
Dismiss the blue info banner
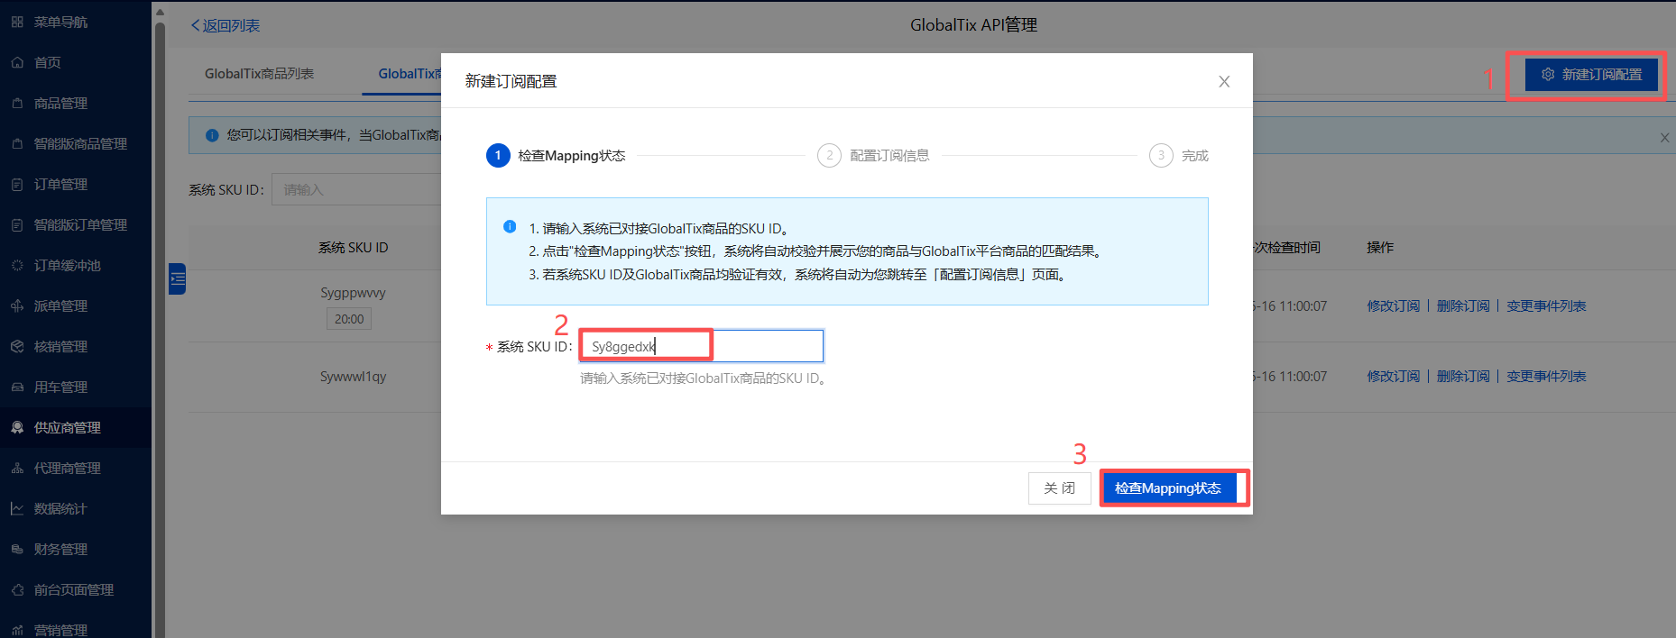coord(1664,138)
